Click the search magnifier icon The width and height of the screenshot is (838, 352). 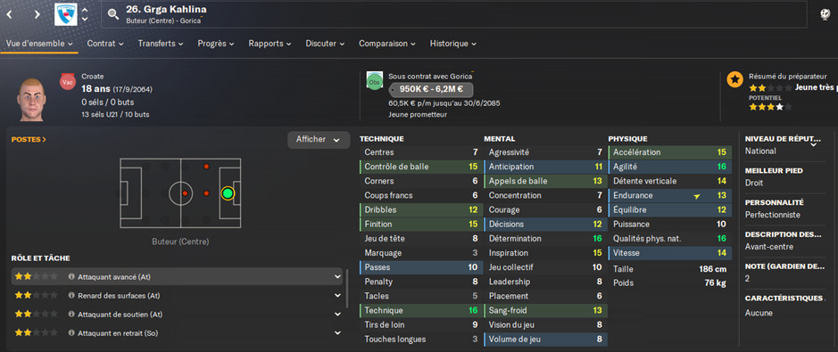(112, 14)
